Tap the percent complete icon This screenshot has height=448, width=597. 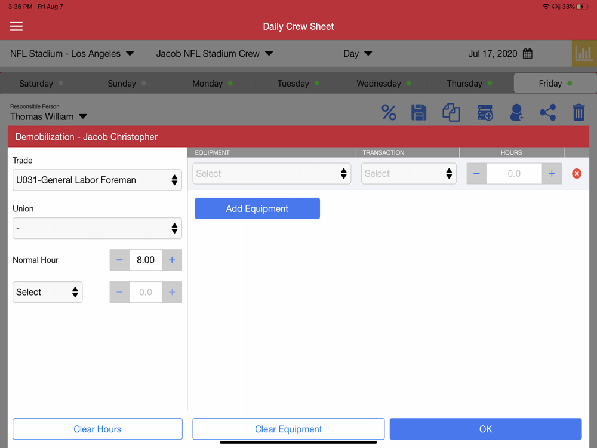(389, 113)
